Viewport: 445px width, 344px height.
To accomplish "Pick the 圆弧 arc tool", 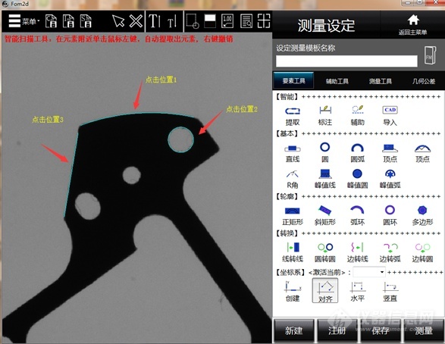I will click(x=357, y=152).
